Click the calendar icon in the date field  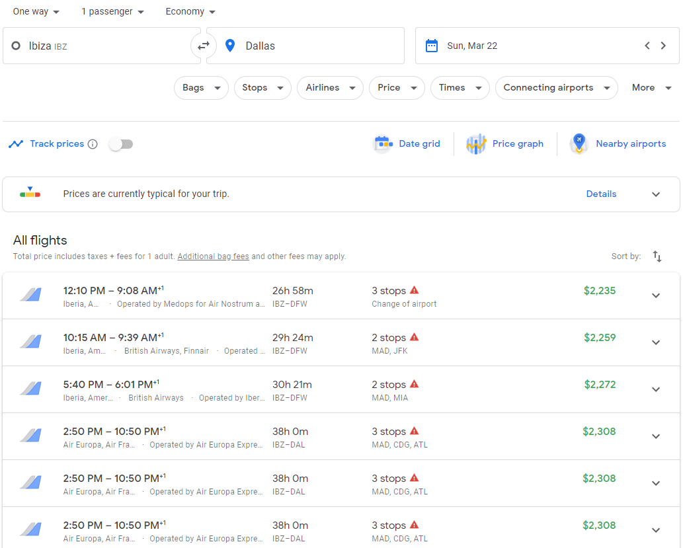432,46
